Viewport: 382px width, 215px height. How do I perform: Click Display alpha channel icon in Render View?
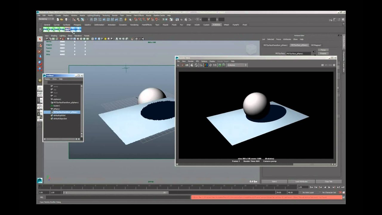tap(210, 65)
